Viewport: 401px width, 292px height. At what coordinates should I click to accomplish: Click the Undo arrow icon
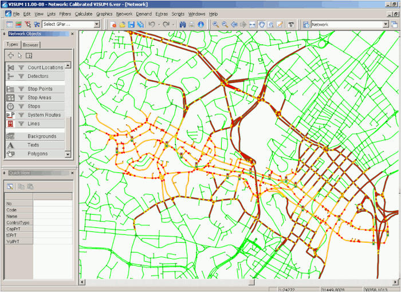tap(152, 24)
